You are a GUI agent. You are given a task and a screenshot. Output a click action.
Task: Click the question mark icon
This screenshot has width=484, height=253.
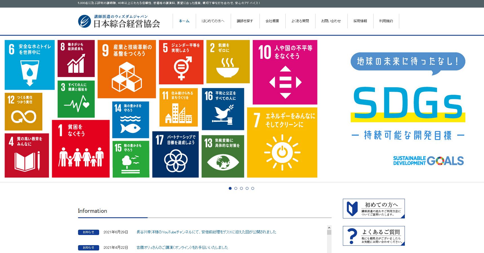352,236
